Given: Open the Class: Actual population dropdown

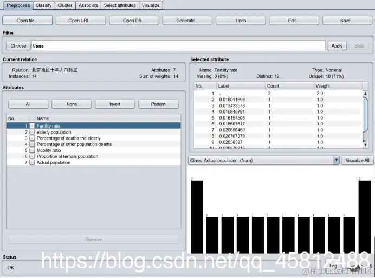Looking at the screenshot, I should 264,160.
